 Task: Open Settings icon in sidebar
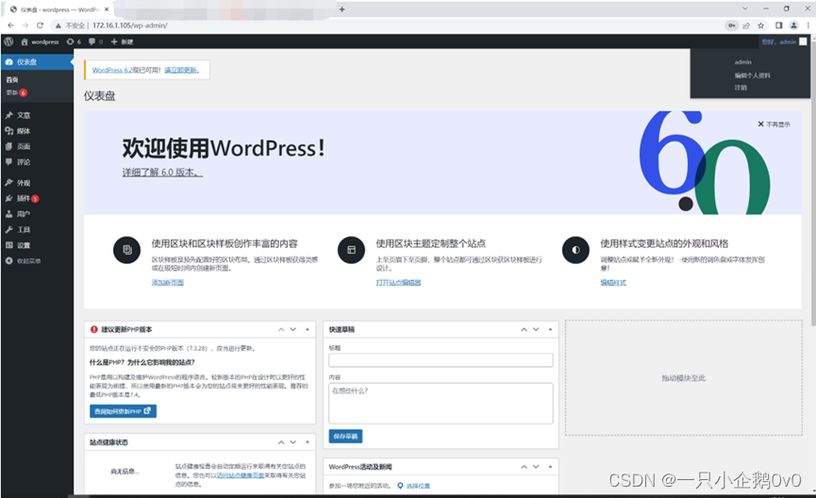[8, 245]
